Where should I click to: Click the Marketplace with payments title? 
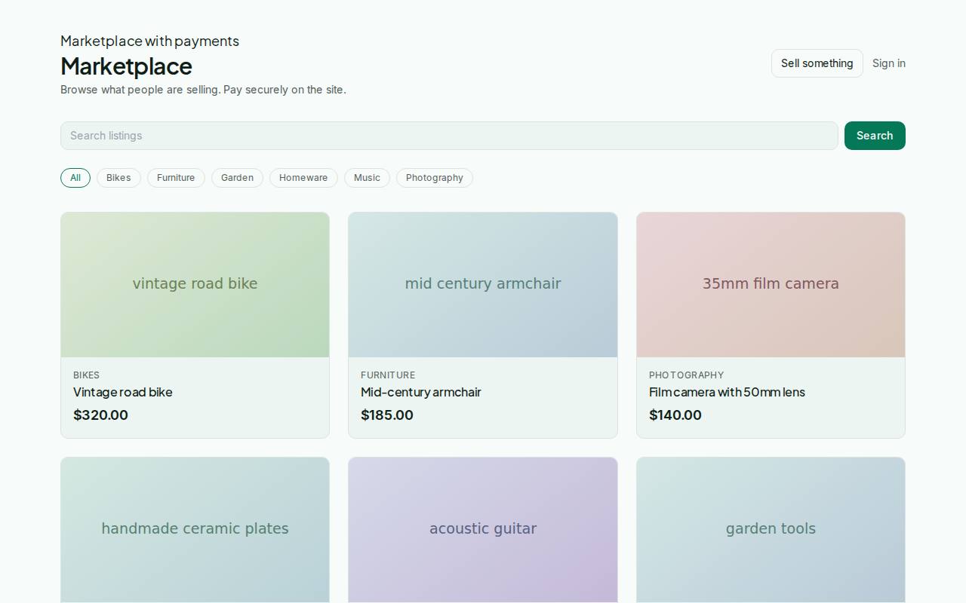[149, 41]
